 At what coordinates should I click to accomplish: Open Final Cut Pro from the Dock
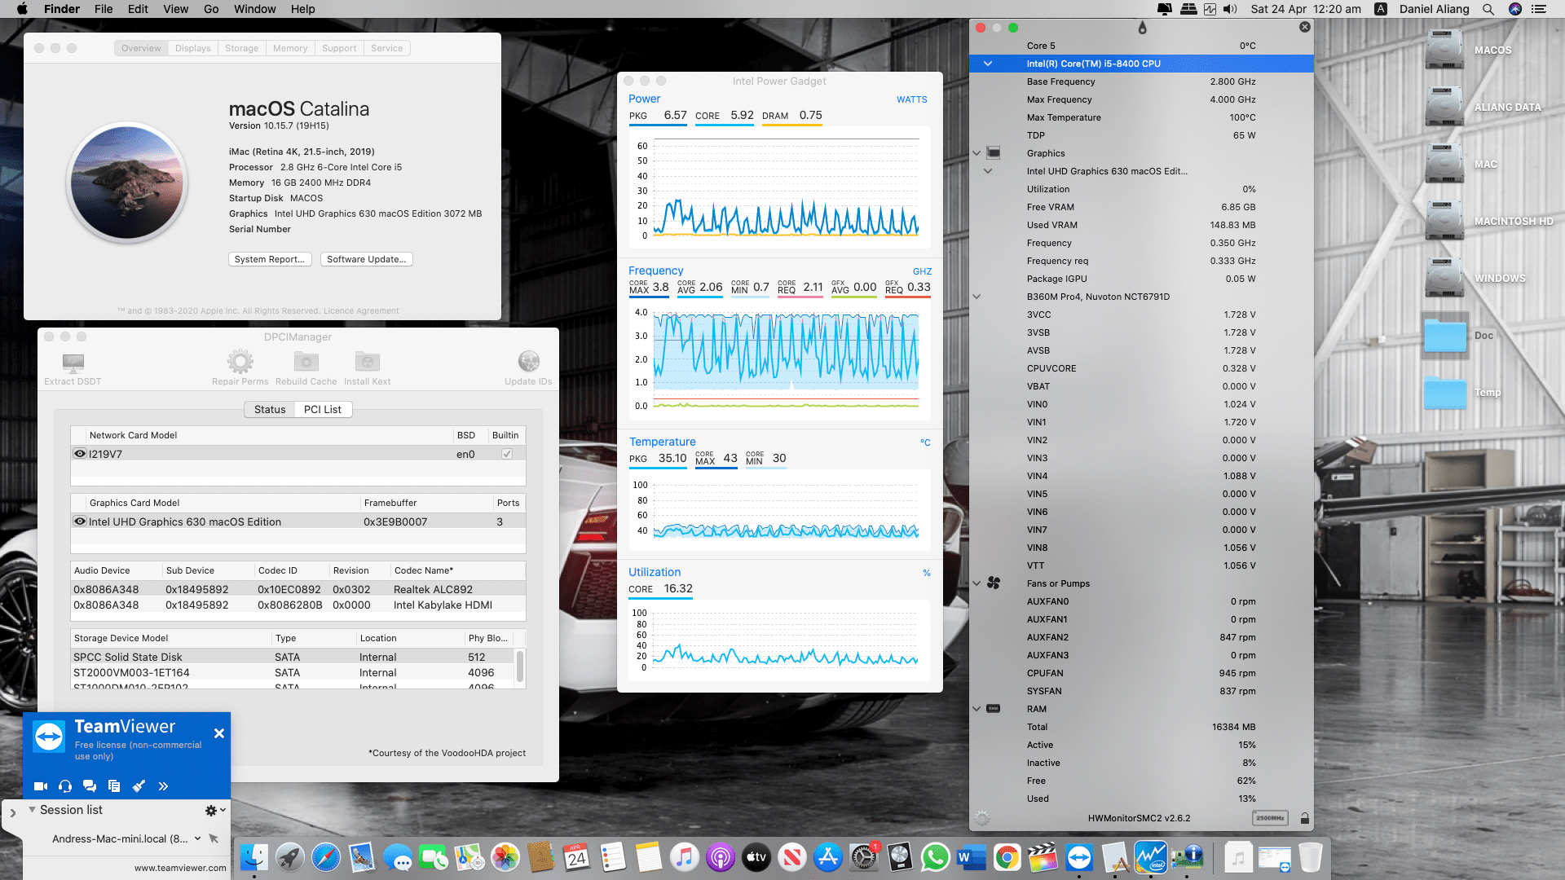click(x=1043, y=858)
